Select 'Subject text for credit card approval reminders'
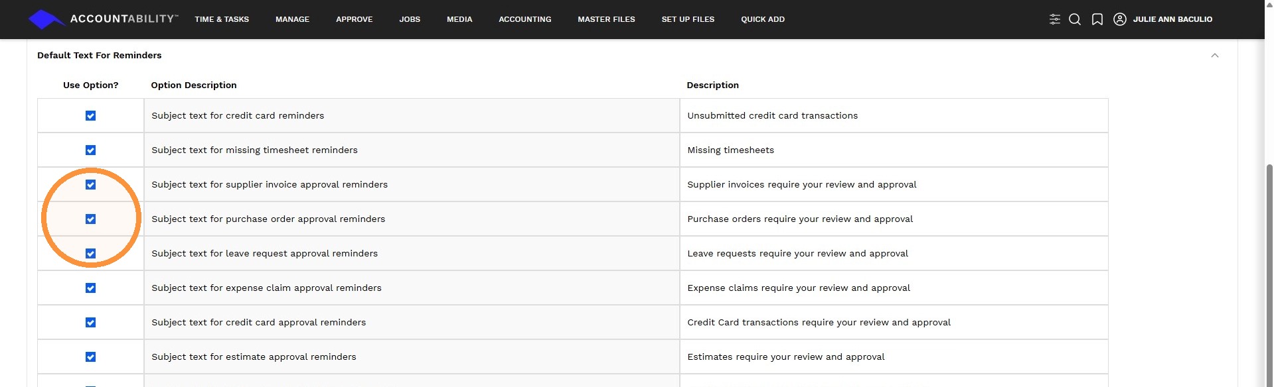Viewport: 1274px width, 387px height. [x=258, y=322]
